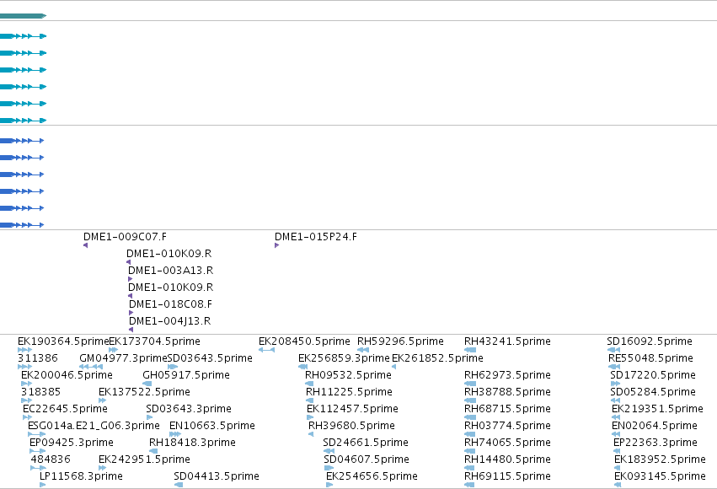The image size is (717, 489).
Task: Open EN10663.5prime EST label
Action: (x=212, y=426)
